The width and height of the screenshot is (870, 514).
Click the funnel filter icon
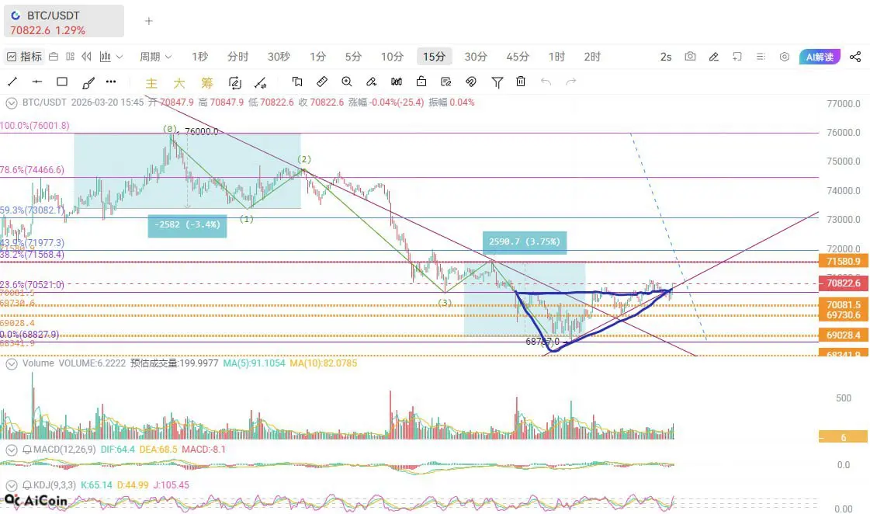pos(497,83)
